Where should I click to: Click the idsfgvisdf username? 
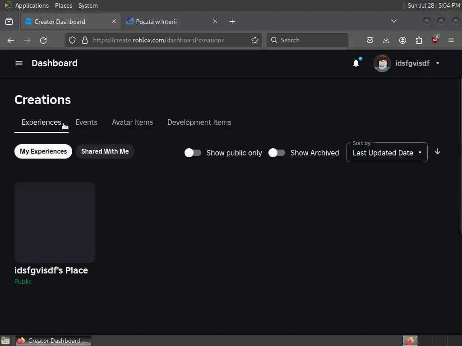(412, 63)
